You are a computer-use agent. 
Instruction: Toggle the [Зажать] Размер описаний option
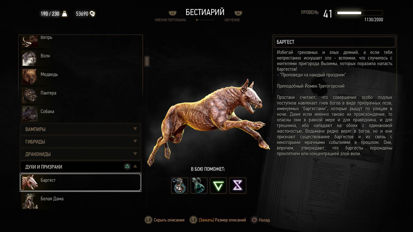pyautogui.click(x=218, y=220)
